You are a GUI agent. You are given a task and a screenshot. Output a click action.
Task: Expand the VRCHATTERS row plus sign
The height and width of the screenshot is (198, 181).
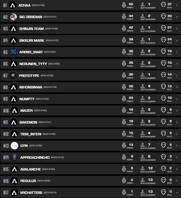(177, 193)
